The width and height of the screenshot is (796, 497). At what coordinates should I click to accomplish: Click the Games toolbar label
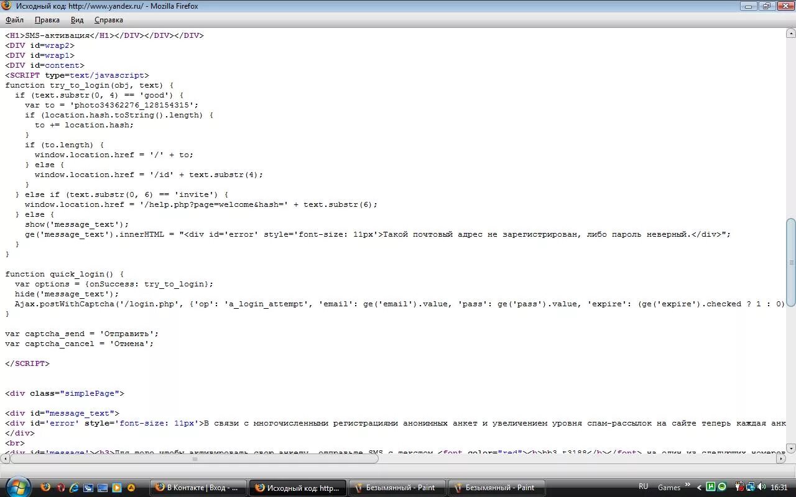tap(669, 488)
